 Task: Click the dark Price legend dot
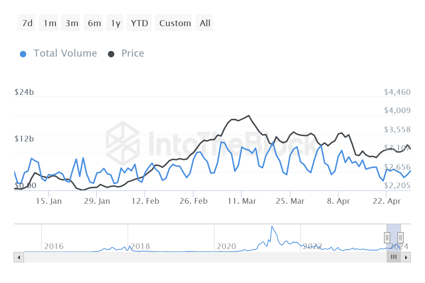(x=111, y=54)
